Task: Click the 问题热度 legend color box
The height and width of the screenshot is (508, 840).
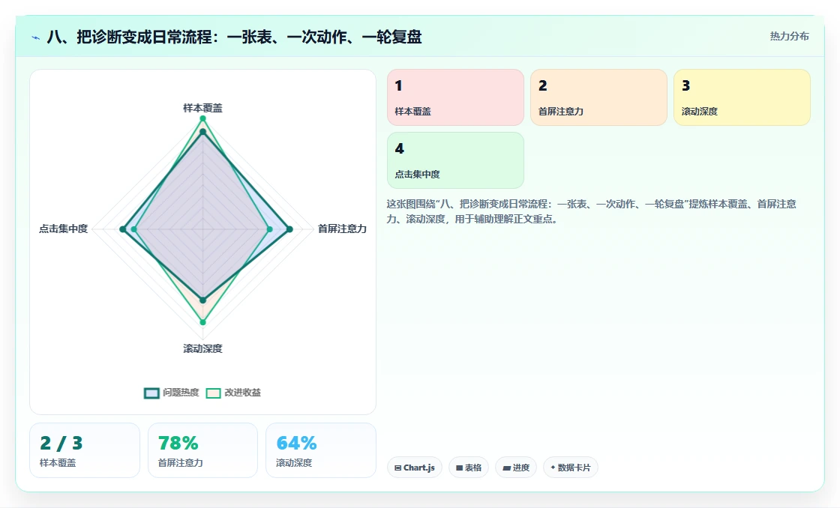Action: [x=151, y=393]
